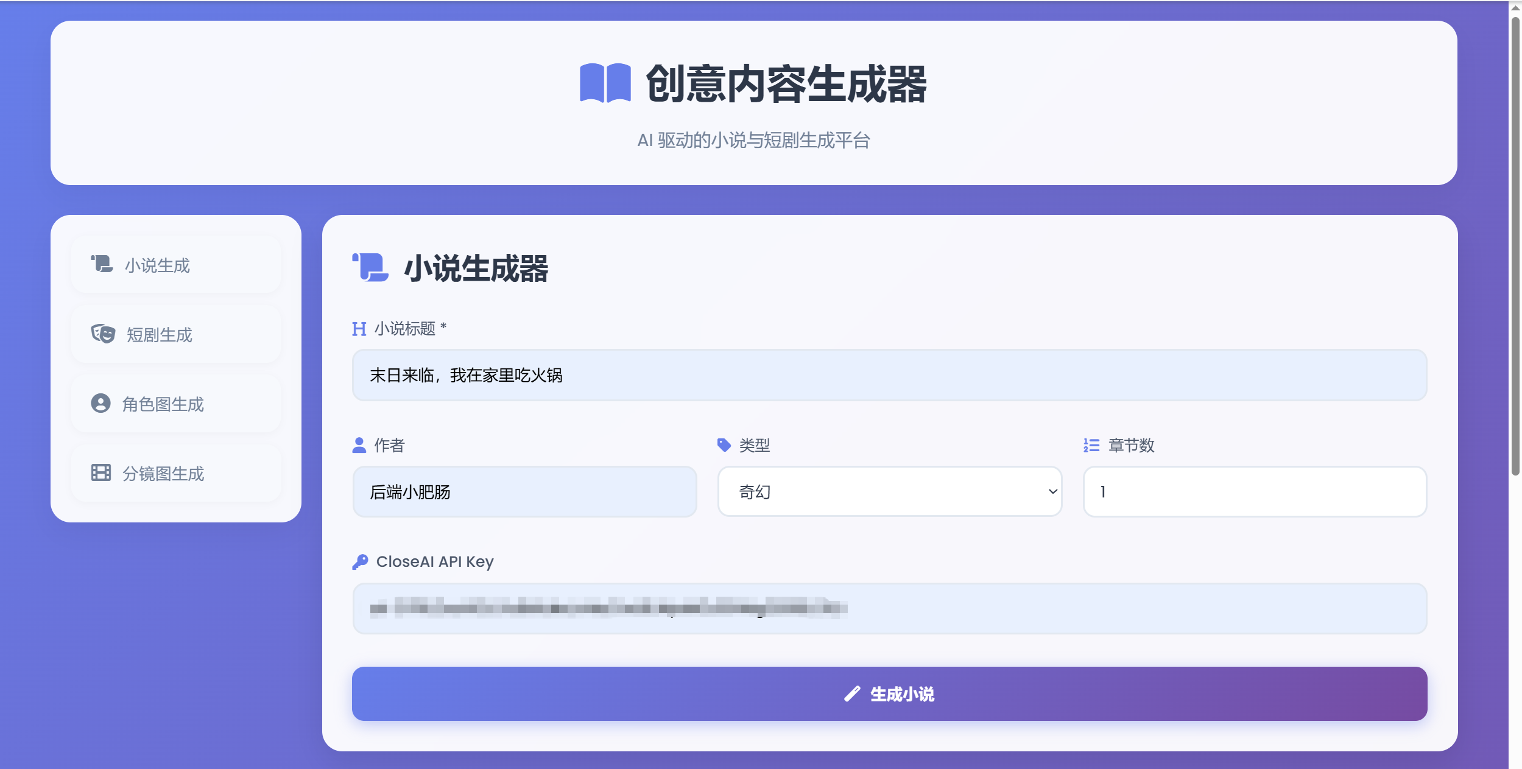Click the large scroll icon in 小说生成器 heading

tap(370, 268)
